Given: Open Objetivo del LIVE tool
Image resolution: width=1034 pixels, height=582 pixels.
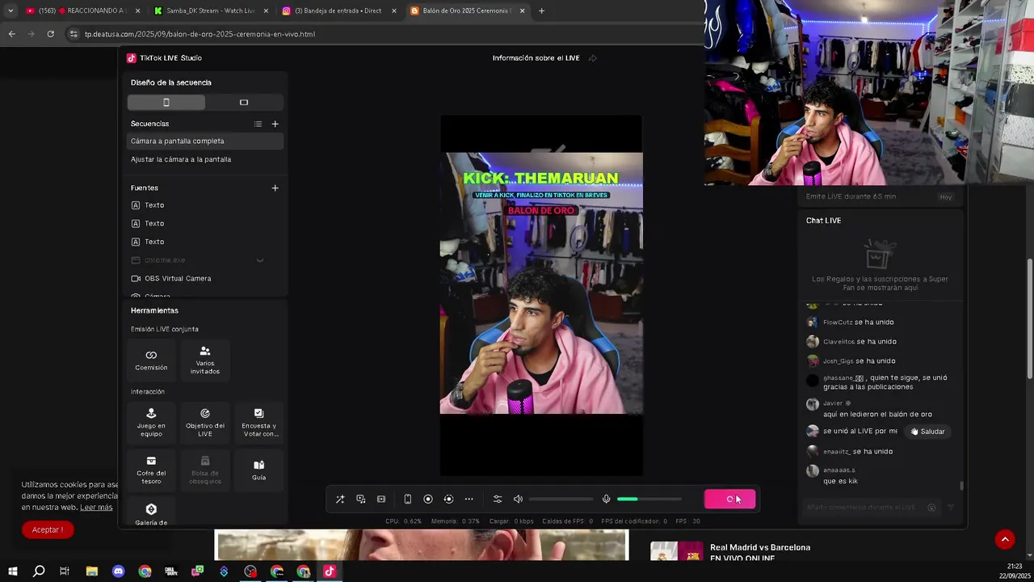Looking at the screenshot, I should pyautogui.click(x=205, y=422).
